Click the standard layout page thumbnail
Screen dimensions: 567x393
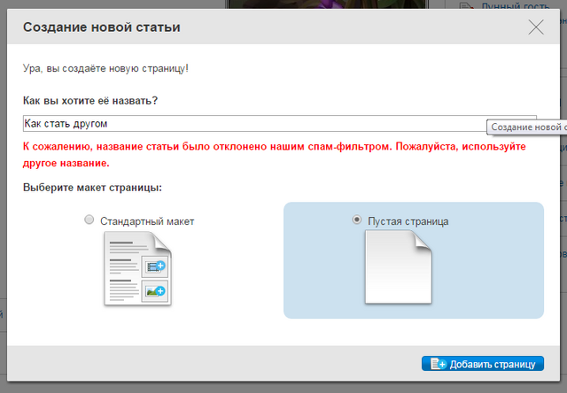coord(138,268)
